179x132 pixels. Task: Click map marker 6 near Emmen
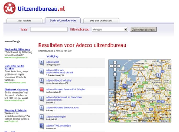pos(158,76)
